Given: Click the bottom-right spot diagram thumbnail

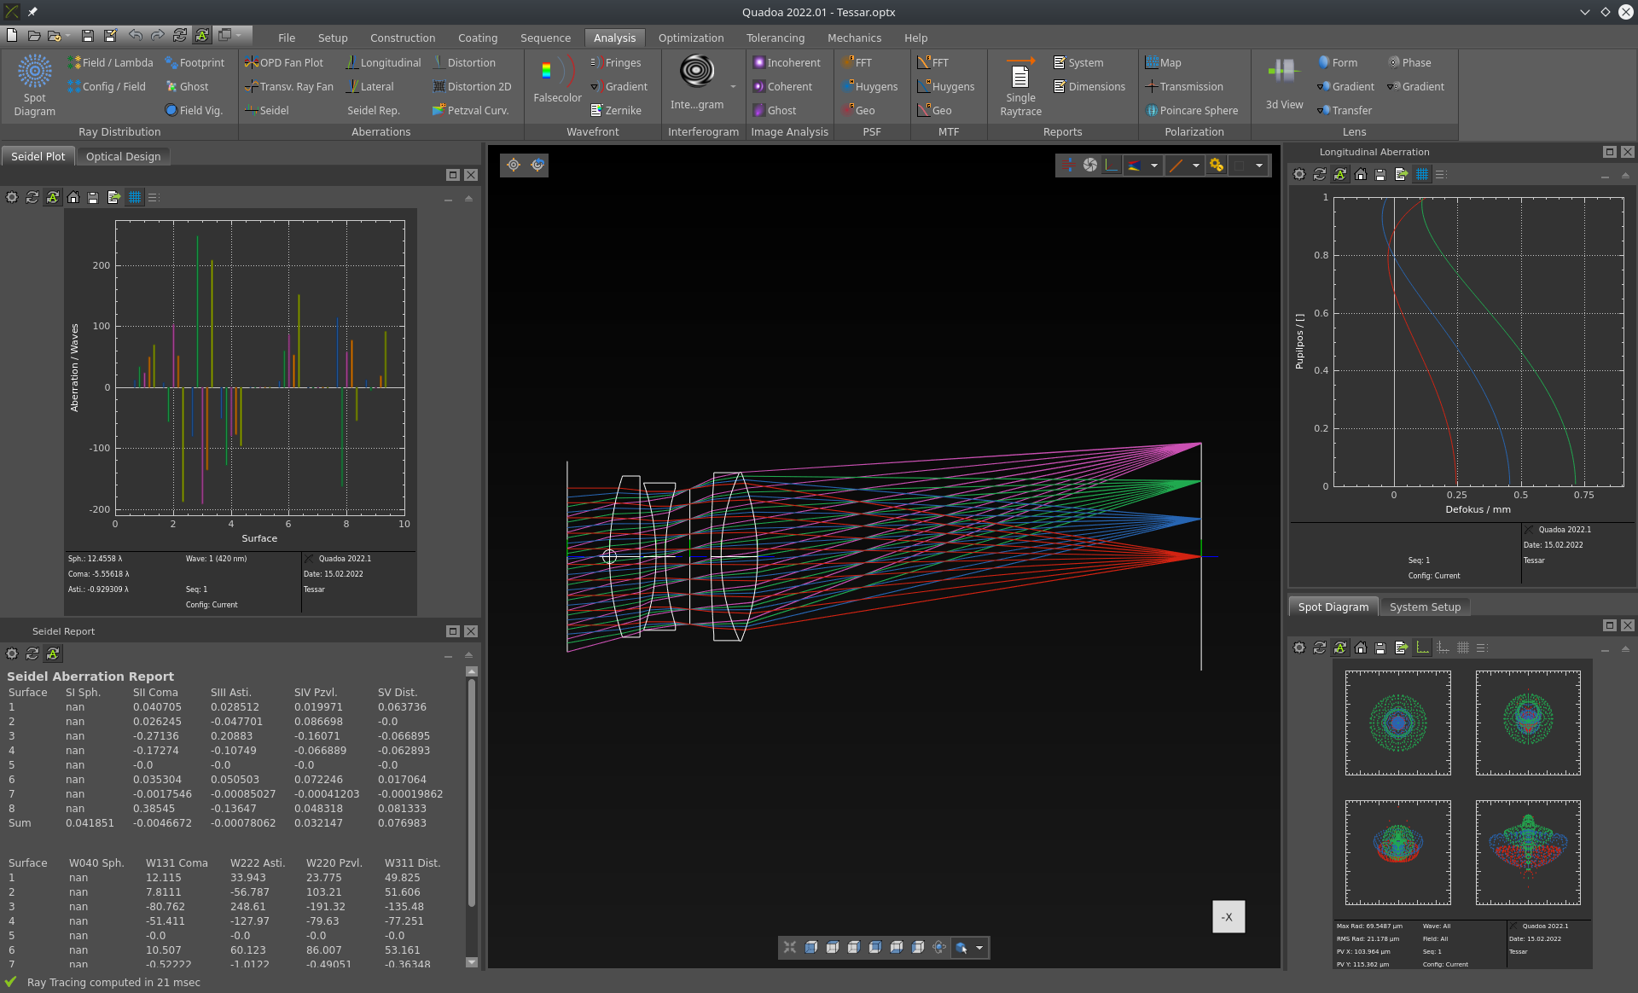Looking at the screenshot, I should pyautogui.click(x=1528, y=852).
